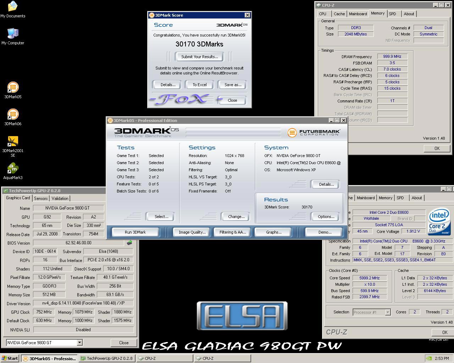The height and width of the screenshot is (363, 454).
Task: Start the Demo in 3DMark05
Action: click(325, 232)
